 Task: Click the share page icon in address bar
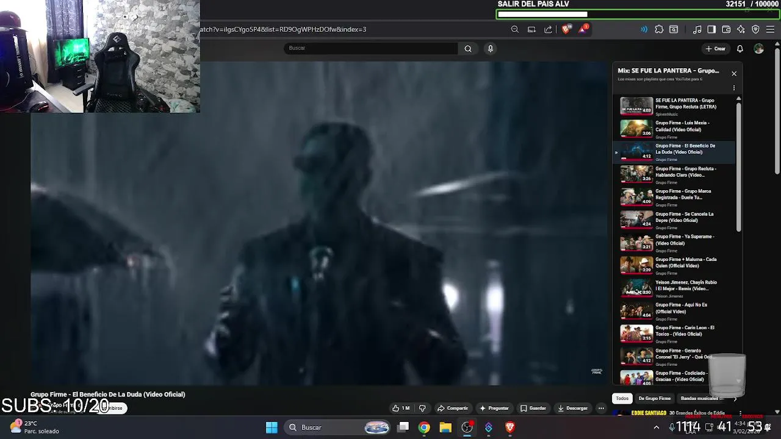point(548,29)
